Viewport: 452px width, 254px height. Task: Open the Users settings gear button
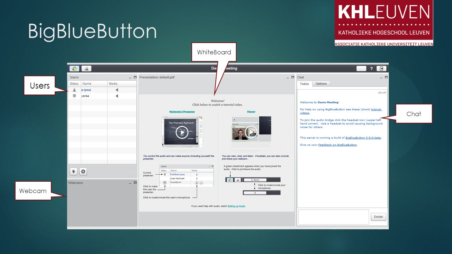(83, 171)
